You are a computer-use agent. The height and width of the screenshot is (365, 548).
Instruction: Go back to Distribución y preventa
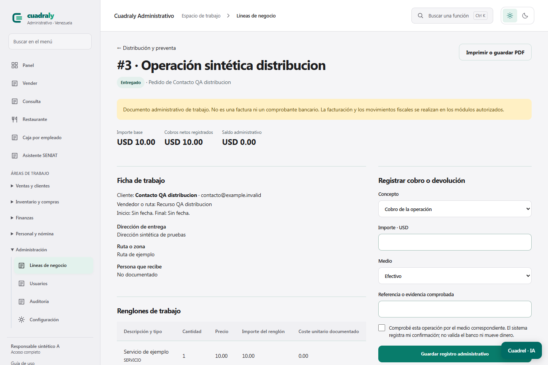click(x=146, y=48)
